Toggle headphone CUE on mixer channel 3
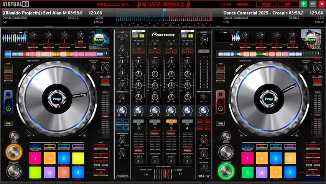326x184 pixels. pos(138,121)
